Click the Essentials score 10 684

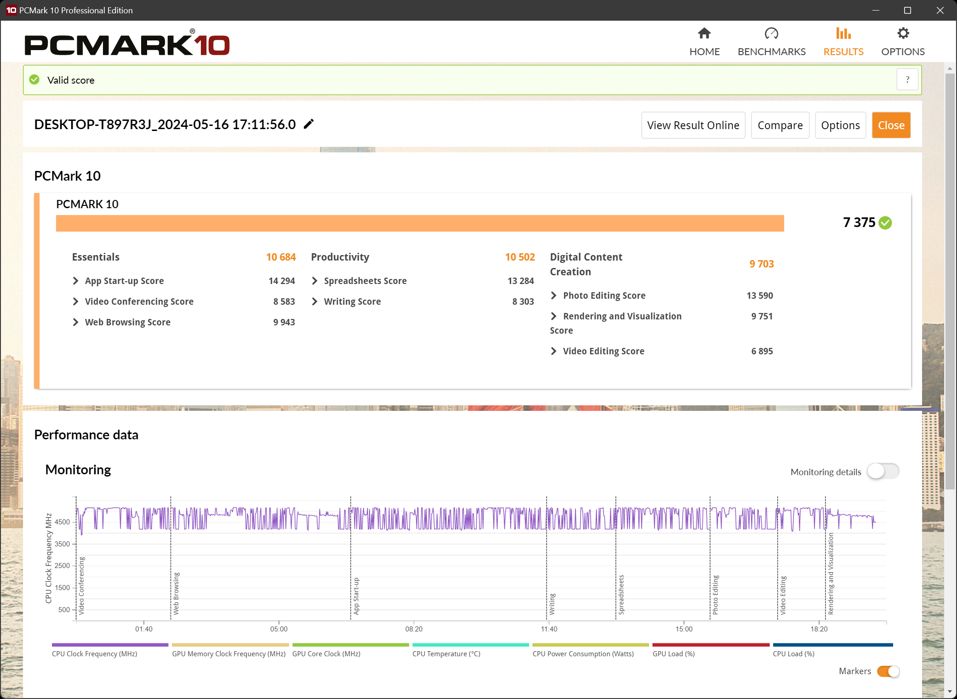[x=281, y=257]
